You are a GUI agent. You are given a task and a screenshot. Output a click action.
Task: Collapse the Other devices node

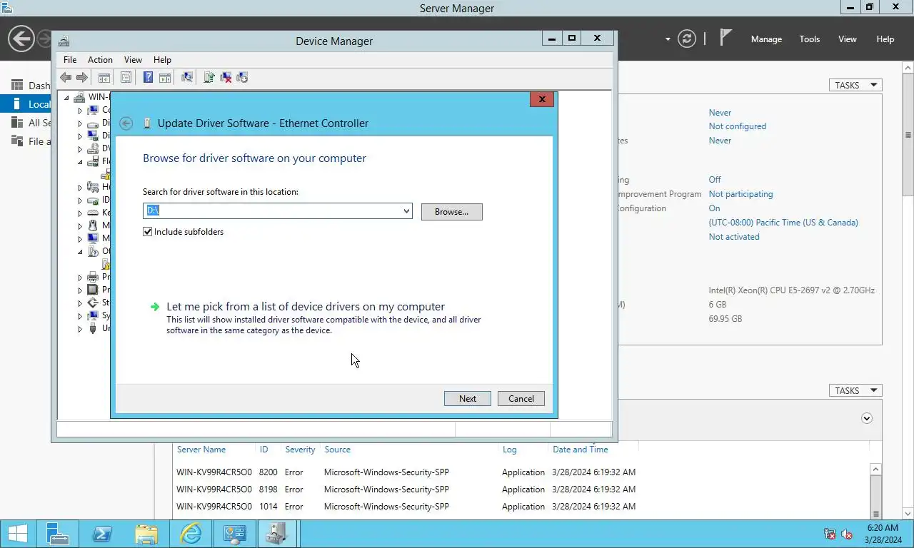pyautogui.click(x=80, y=251)
